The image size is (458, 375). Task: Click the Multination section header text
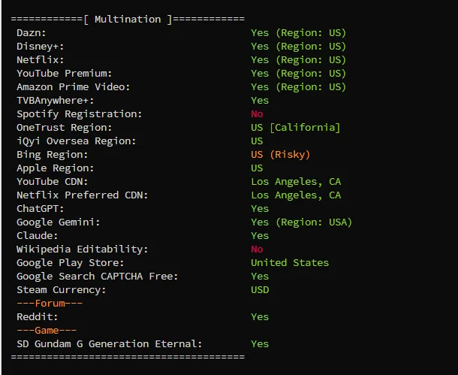128,20
